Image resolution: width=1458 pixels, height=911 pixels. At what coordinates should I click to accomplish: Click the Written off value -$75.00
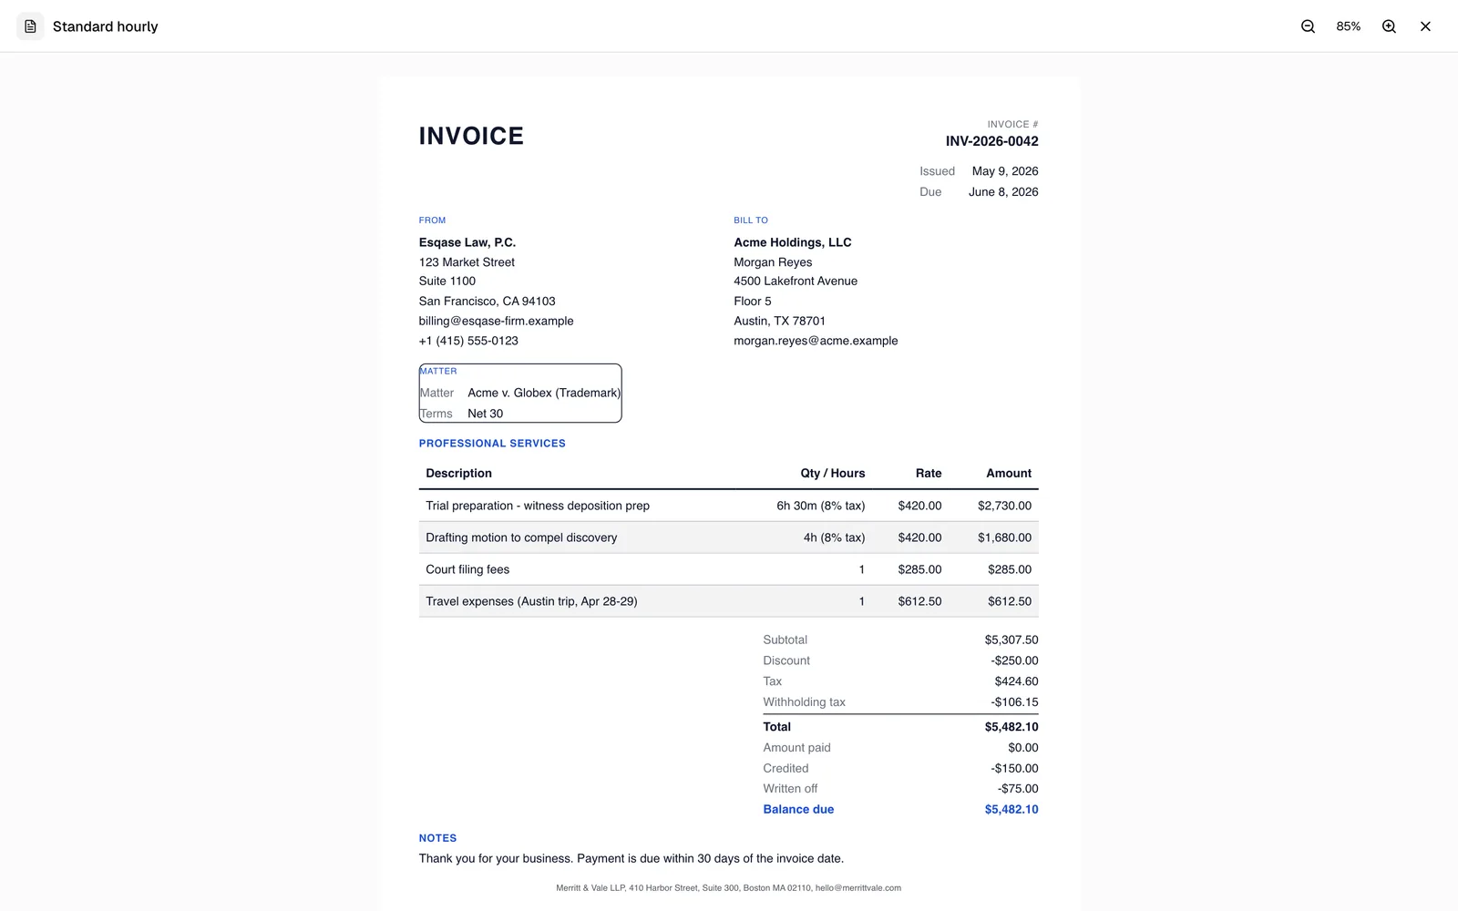click(1017, 789)
